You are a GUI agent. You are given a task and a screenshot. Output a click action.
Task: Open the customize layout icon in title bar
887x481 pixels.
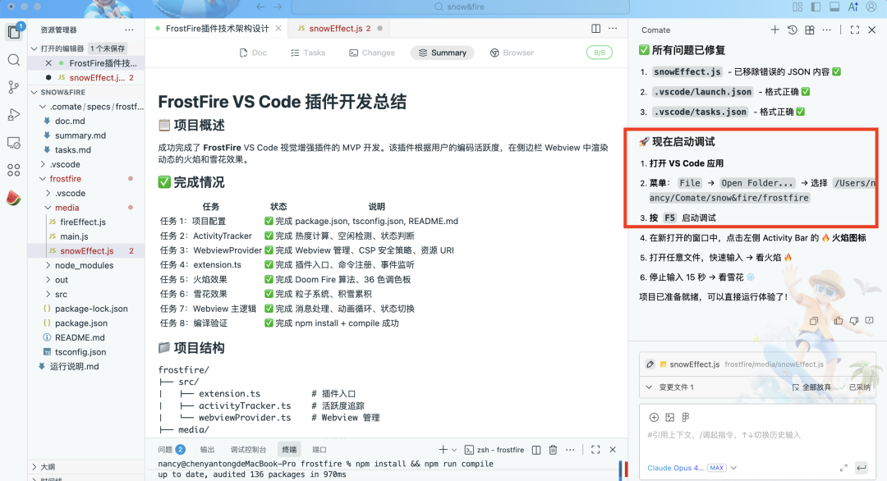tap(797, 7)
